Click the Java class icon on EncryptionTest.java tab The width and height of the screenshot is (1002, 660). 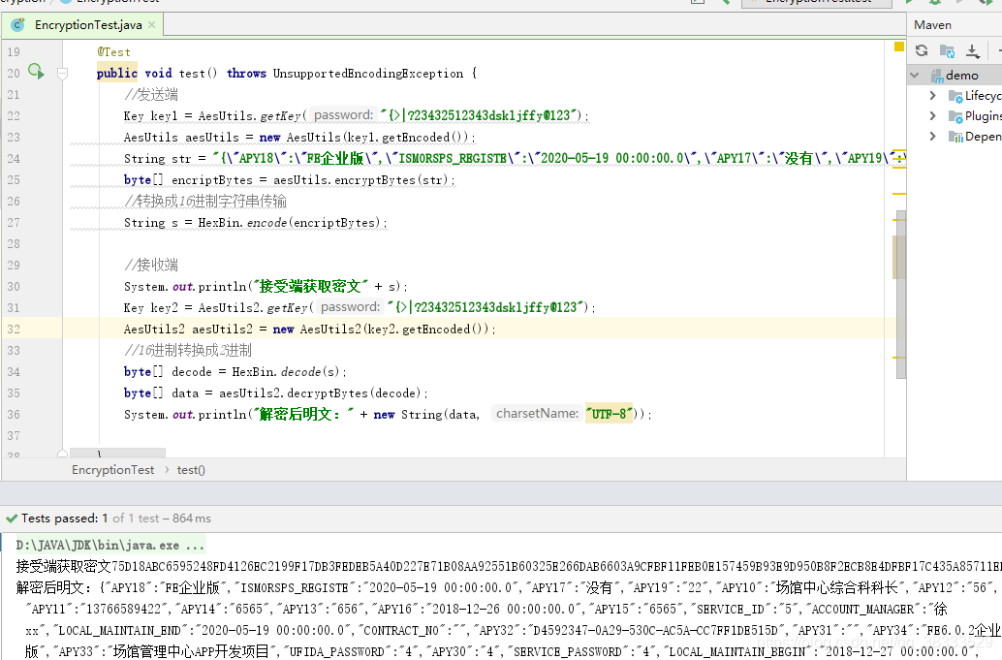coord(17,25)
